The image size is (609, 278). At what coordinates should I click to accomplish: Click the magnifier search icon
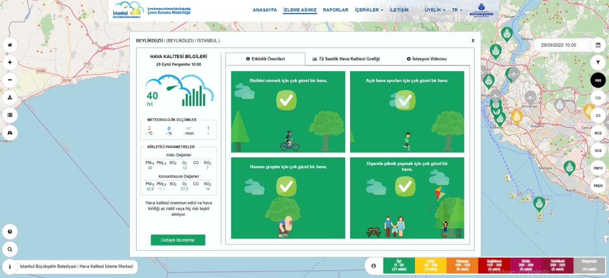(x=10, y=249)
